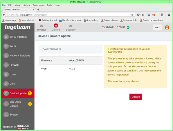Click the Device Update warning badge
This screenshot has width=173, height=131.
[x=30, y=93]
